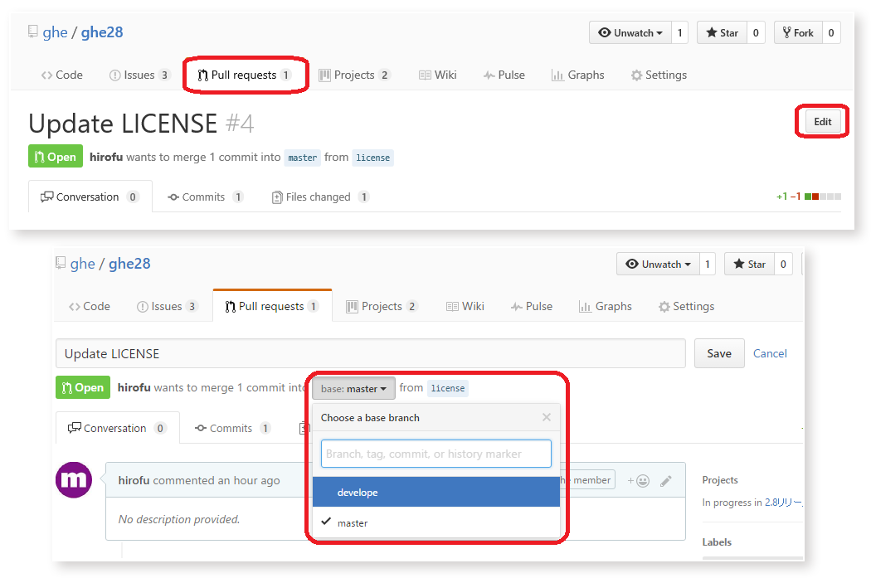Click the diffstat +1 −1 indicator
This screenshot has height=578, width=871.
809,197
